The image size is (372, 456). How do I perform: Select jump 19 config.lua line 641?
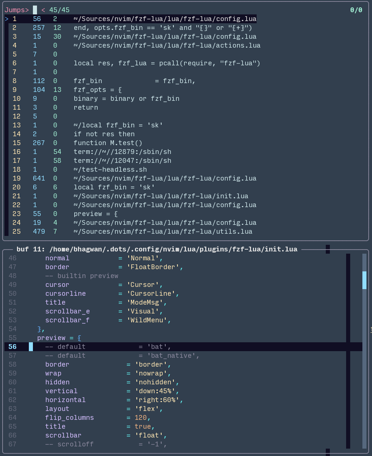pos(135,178)
